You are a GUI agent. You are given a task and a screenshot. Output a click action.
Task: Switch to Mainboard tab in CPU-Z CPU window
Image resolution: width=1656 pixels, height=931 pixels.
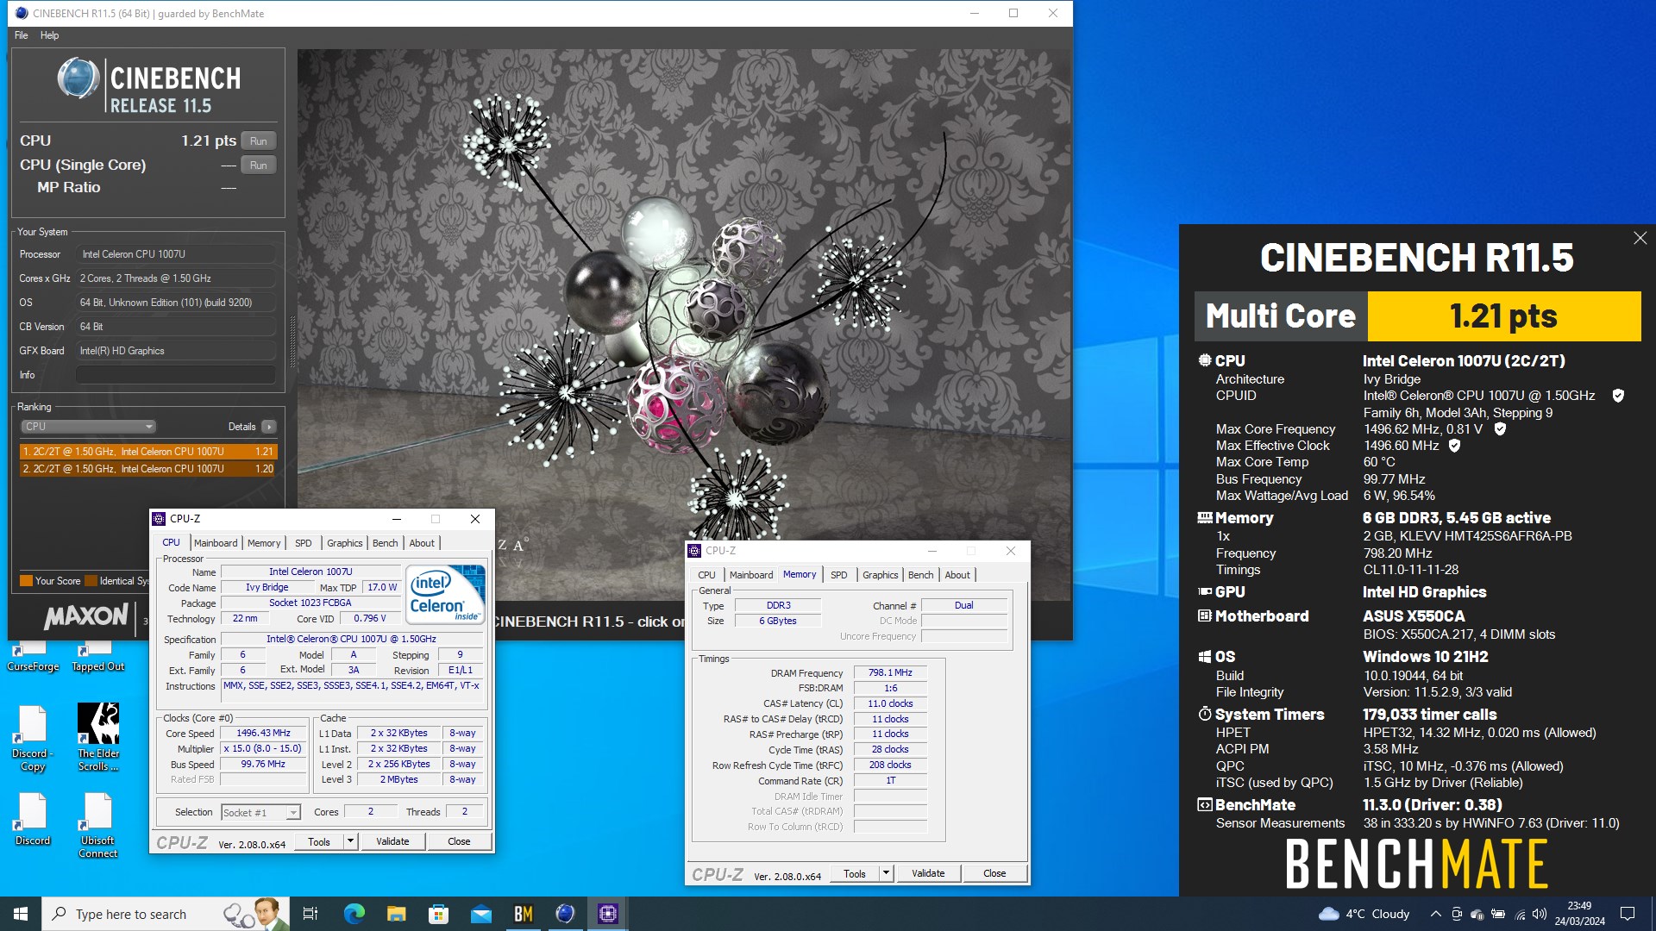tap(216, 543)
